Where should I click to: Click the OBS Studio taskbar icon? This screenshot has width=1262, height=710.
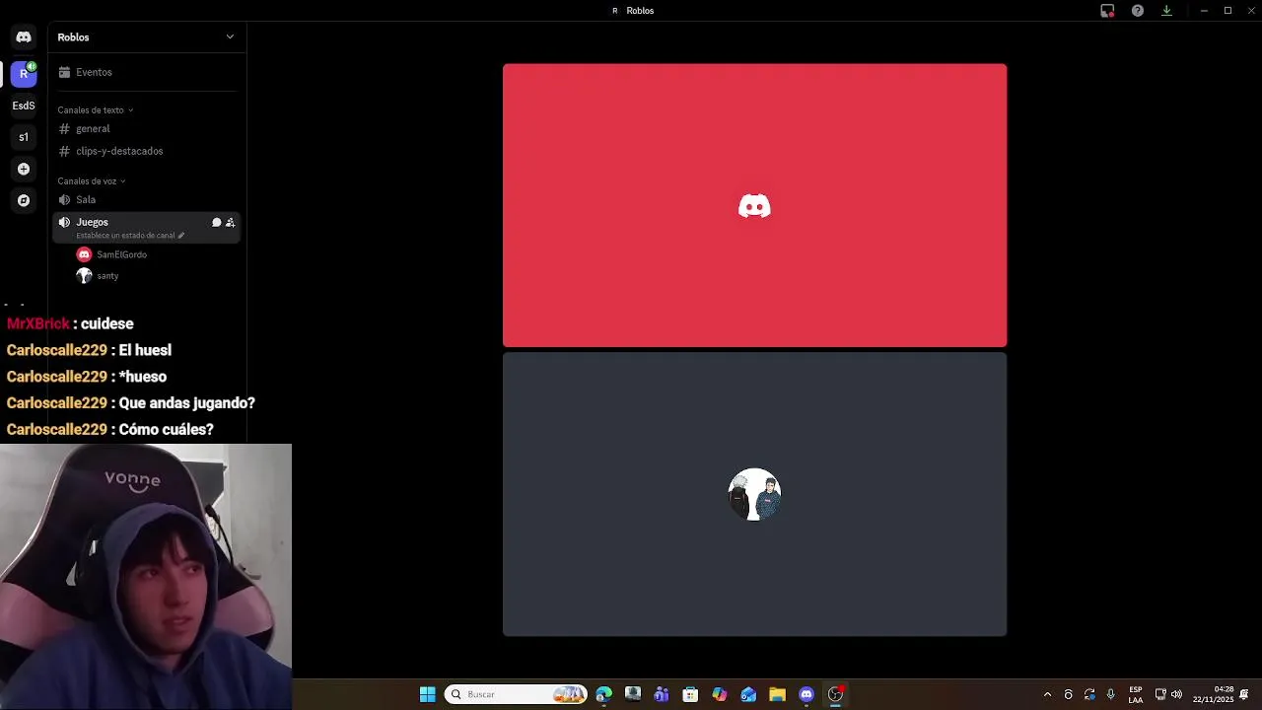click(835, 694)
